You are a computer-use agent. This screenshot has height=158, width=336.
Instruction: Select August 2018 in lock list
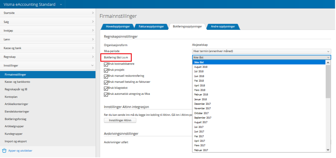coord(259,67)
